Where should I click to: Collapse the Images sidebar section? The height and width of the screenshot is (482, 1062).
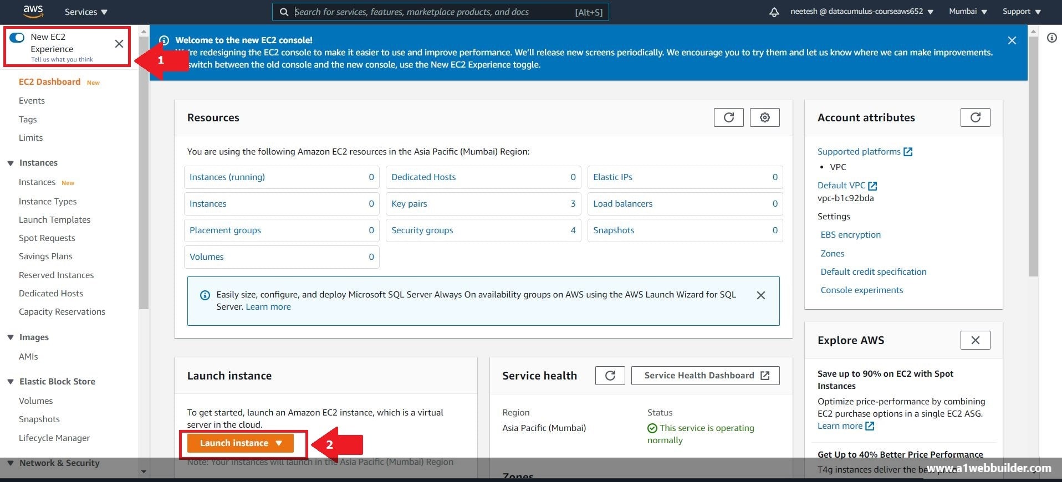click(11, 337)
